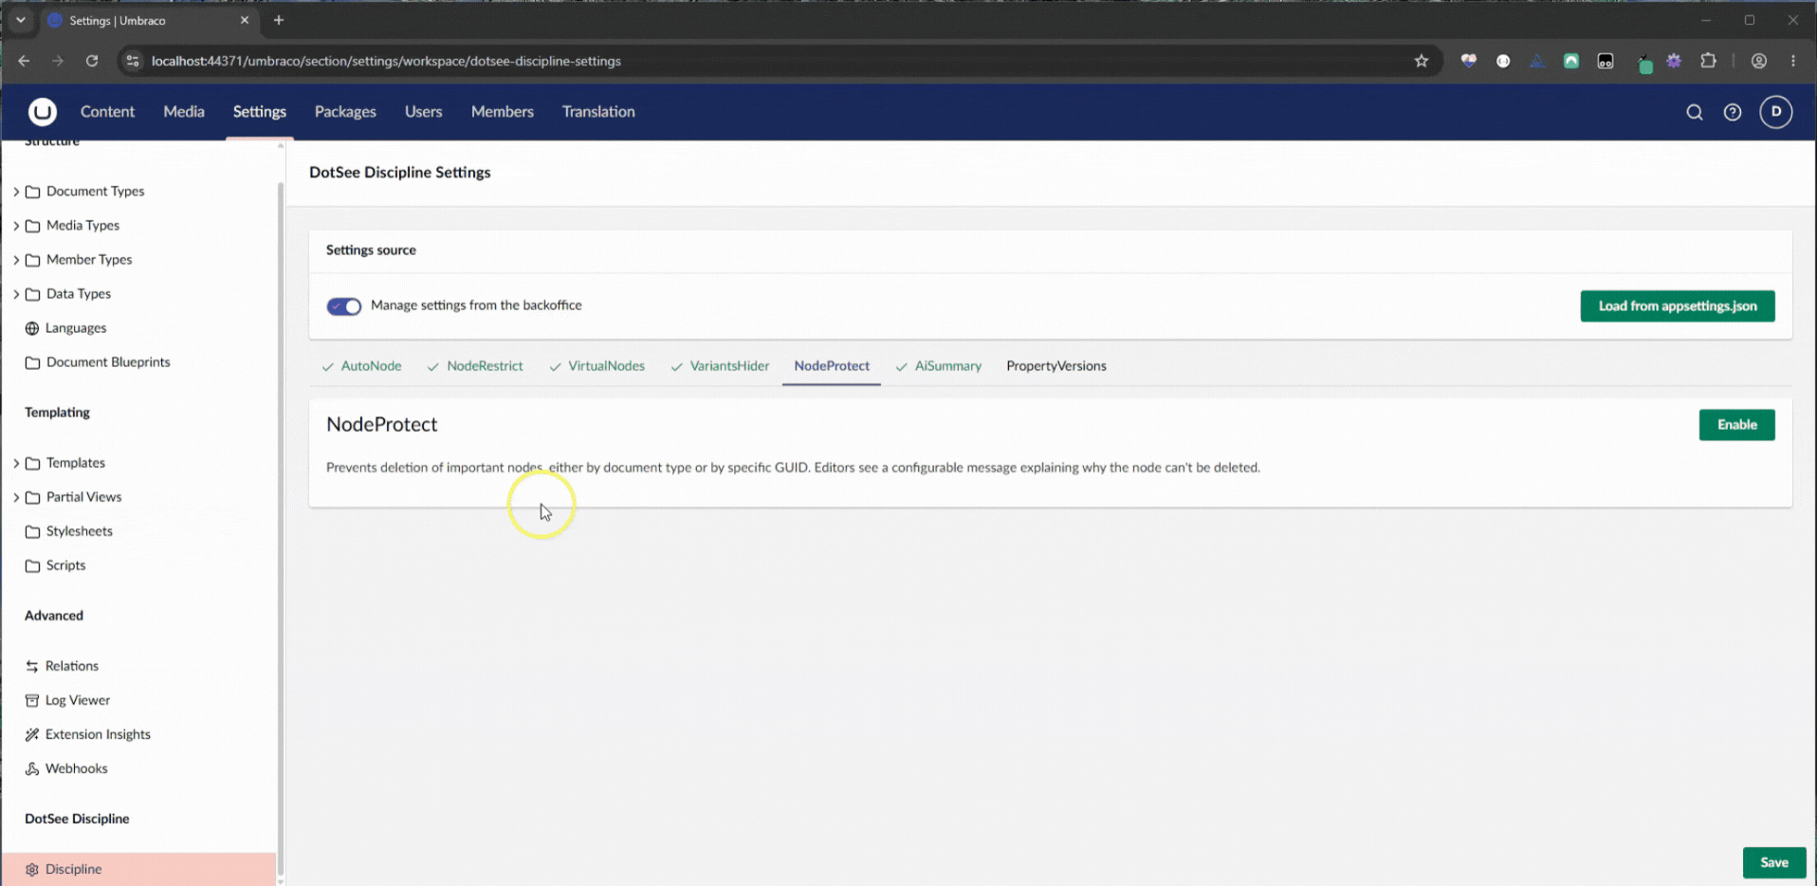This screenshot has height=886, width=1817.
Task: Bookmark page with the star icon
Action: [1421, 61]
